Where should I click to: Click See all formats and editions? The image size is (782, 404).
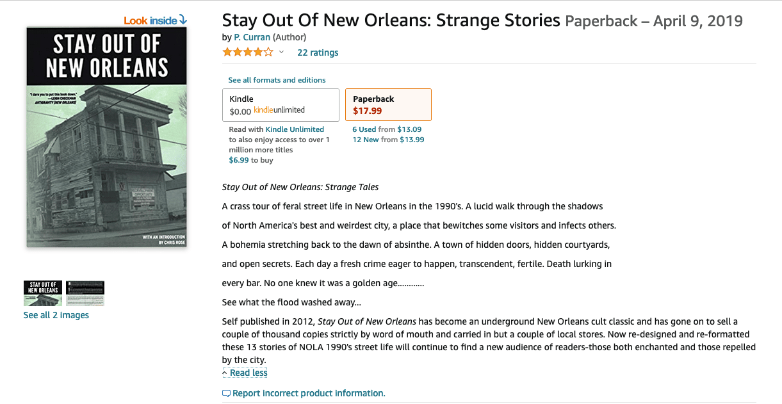coord(277,80)
